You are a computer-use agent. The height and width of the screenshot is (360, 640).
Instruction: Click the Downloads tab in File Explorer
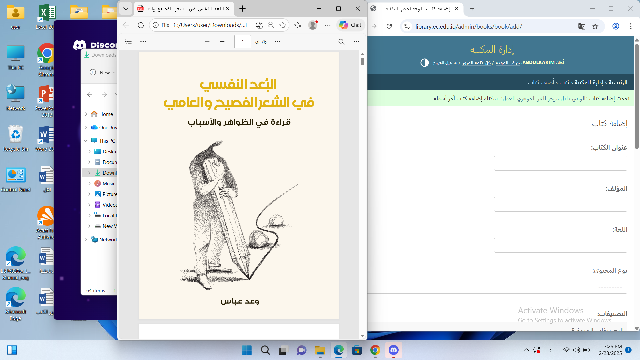(100, 55)
